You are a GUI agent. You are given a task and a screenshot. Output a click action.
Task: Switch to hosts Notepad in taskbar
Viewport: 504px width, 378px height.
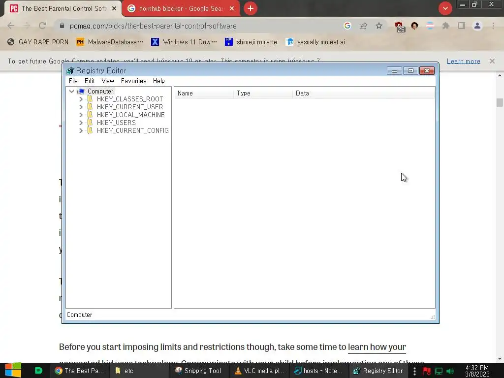[319, 371]
